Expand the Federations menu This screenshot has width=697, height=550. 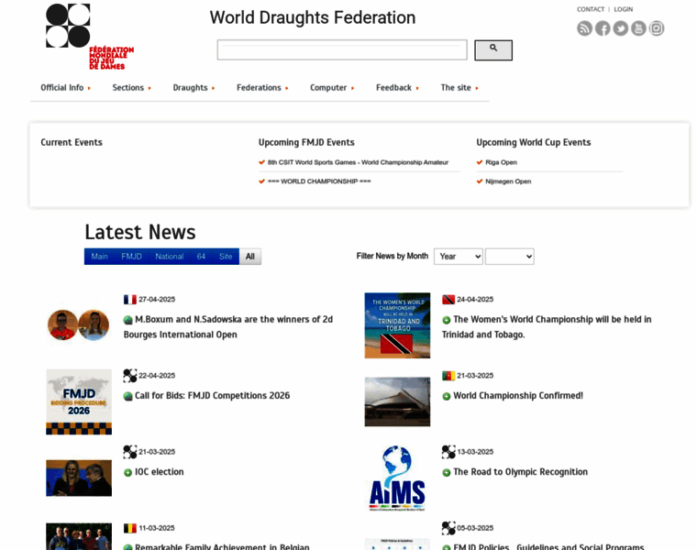(x=262, y=88)
